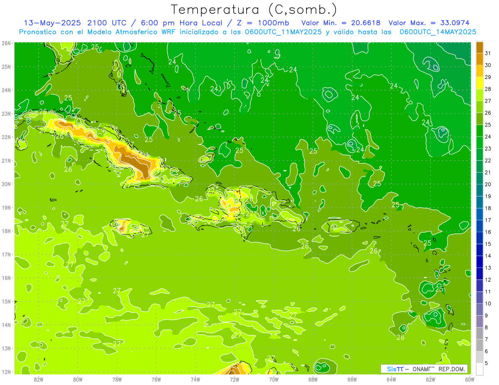Click the longitude label '72W'
Screen dimensions: 499x385
[x=235, y=379]
